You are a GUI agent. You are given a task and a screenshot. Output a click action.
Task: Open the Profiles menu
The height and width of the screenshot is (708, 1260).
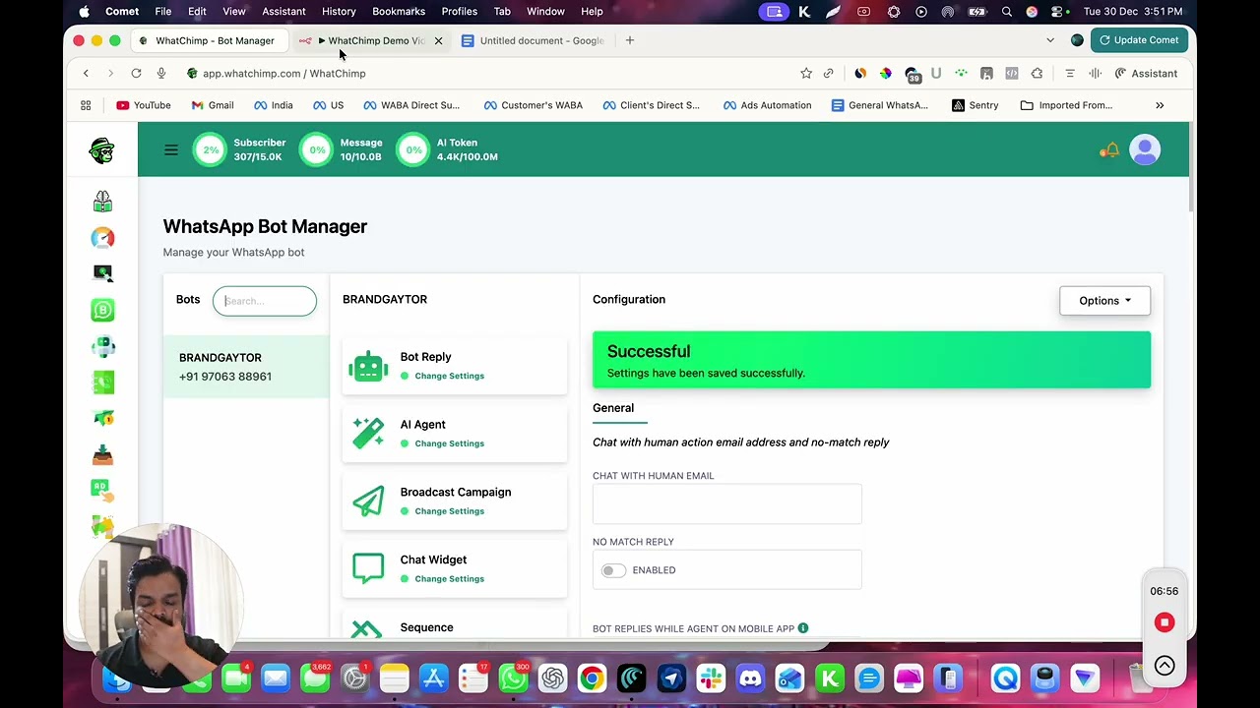click(459, 12)
